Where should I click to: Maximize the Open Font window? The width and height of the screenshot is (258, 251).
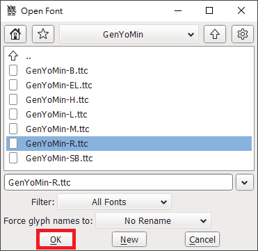click(x=209, y=10)
